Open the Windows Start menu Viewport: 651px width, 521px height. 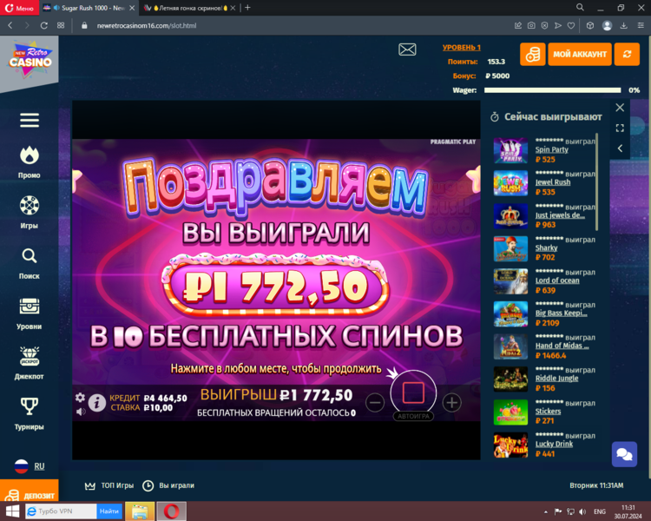(12, 511)
